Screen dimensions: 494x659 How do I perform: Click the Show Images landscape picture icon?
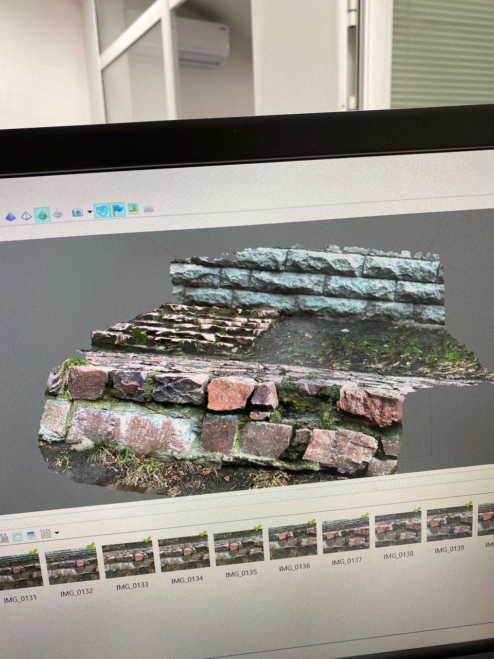tap(133, 209)
